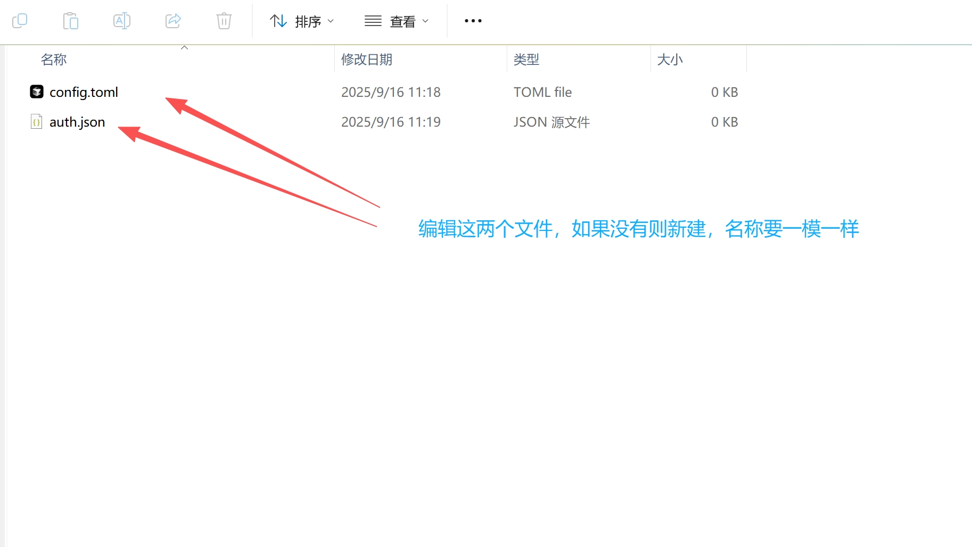972x547 pixels.
Task: Click the 类型 column header to sort
Action: (526, 59)
